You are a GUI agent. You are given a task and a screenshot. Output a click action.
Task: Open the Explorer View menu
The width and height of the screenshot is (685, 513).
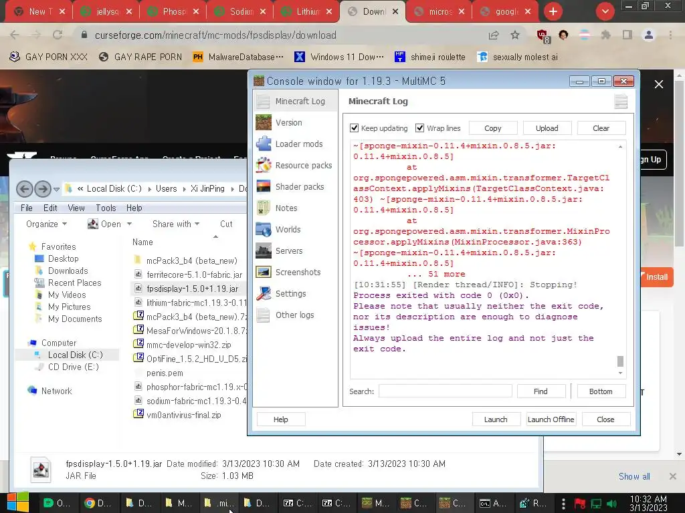76,208
